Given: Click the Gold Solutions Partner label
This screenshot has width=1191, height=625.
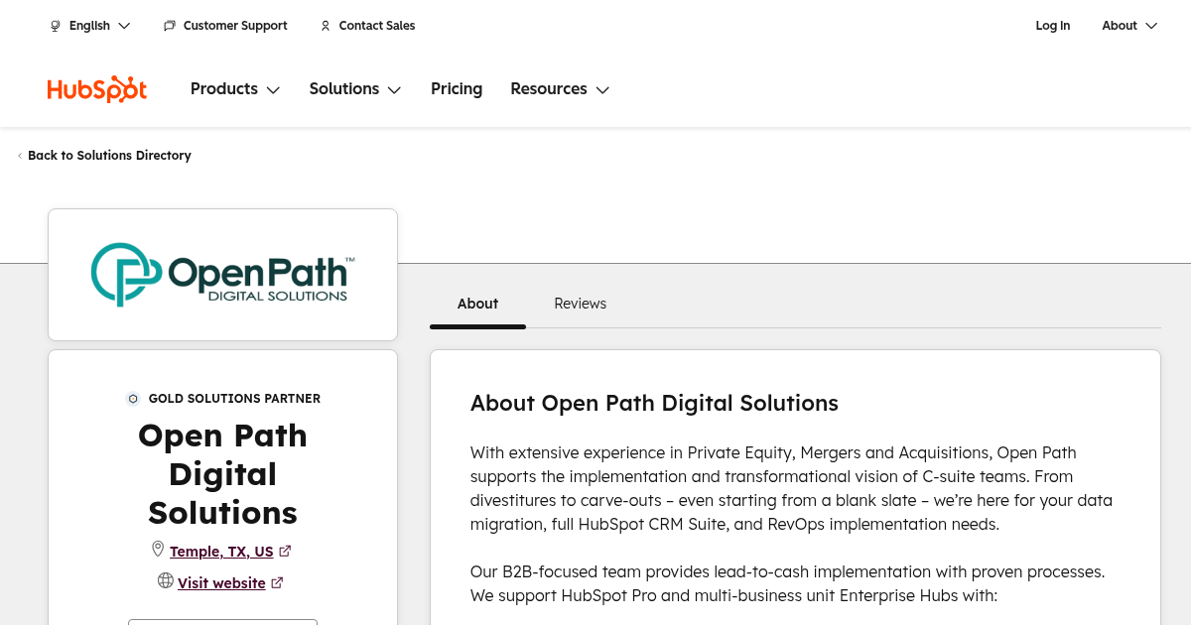Looking at the screenshot, I should click(x=234, y=399).
